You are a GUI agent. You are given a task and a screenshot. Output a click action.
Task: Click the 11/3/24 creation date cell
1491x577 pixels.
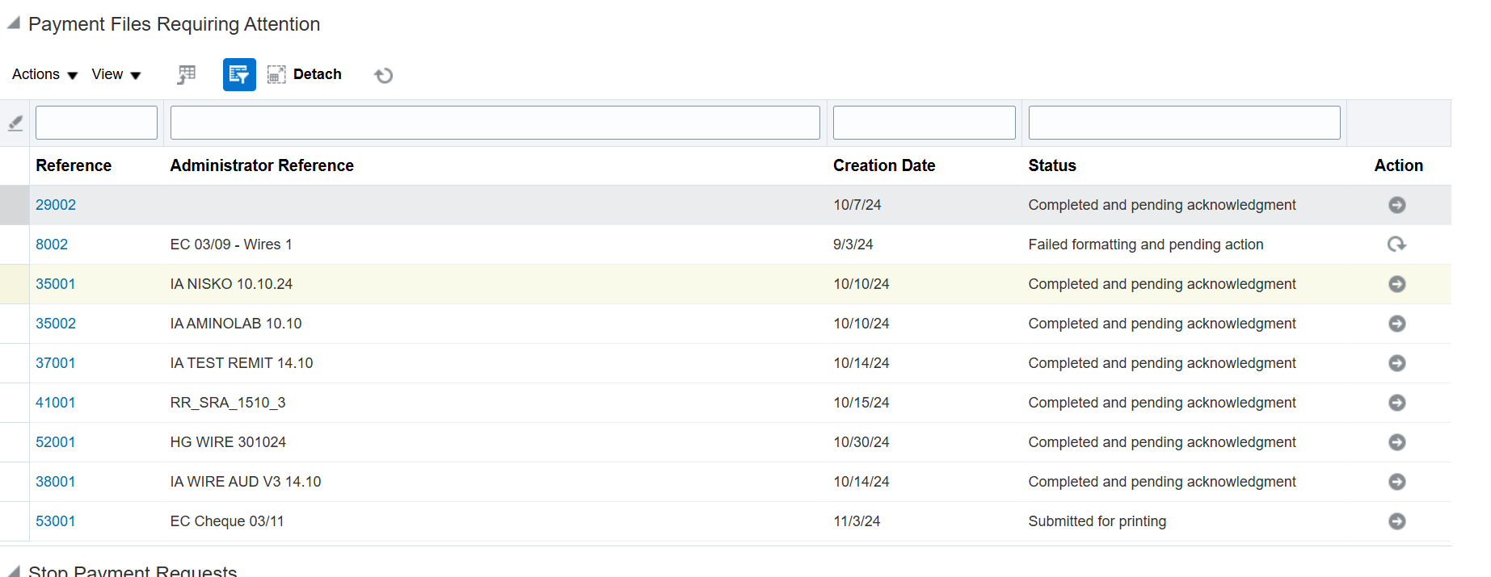[x=857, y=521]
